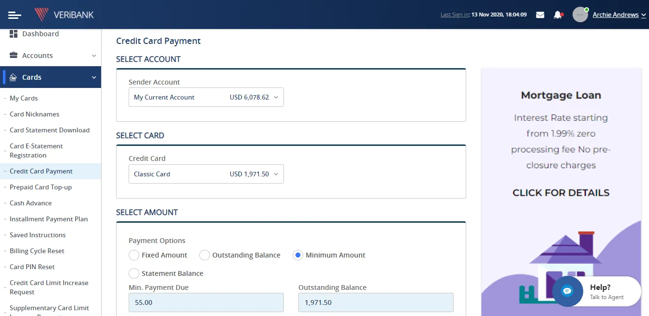
Task: Choose the Statement Balance option
Action: [134, 273]
